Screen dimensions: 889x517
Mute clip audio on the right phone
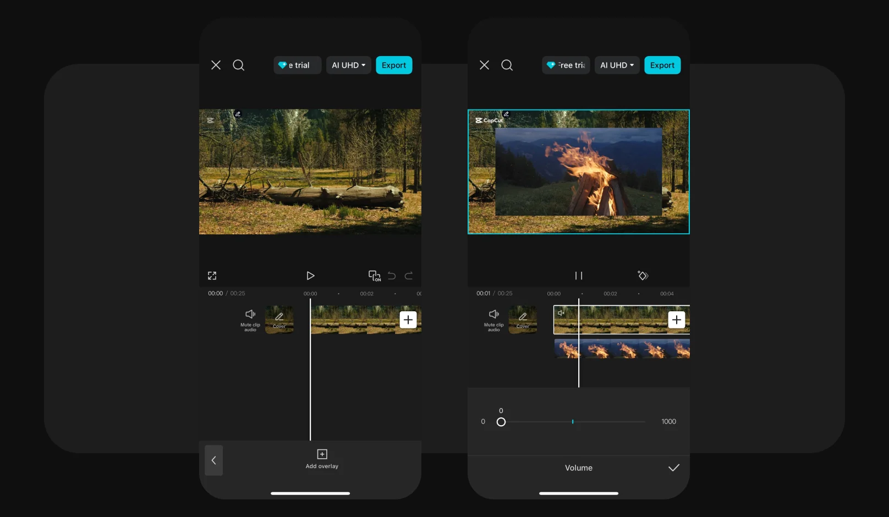[x=494, y=320]
